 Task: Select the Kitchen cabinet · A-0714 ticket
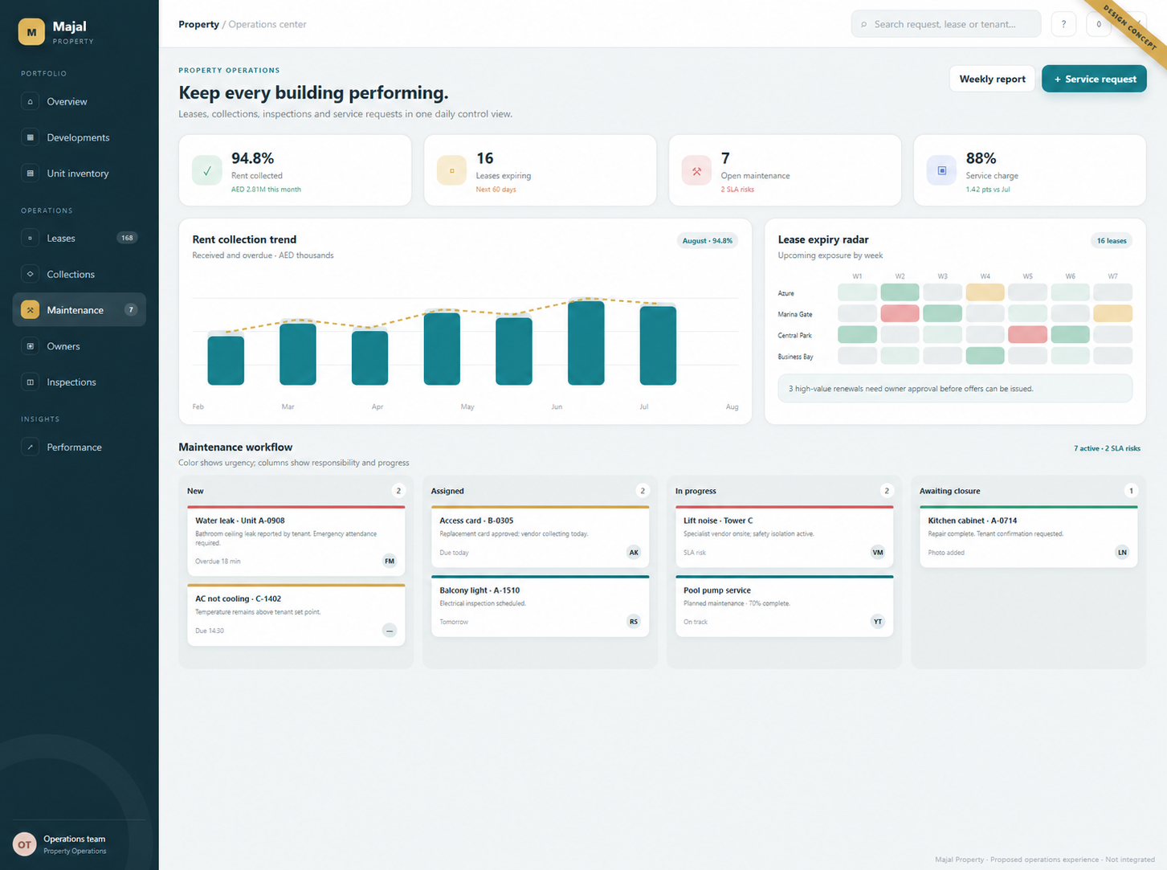[1029, 537]
